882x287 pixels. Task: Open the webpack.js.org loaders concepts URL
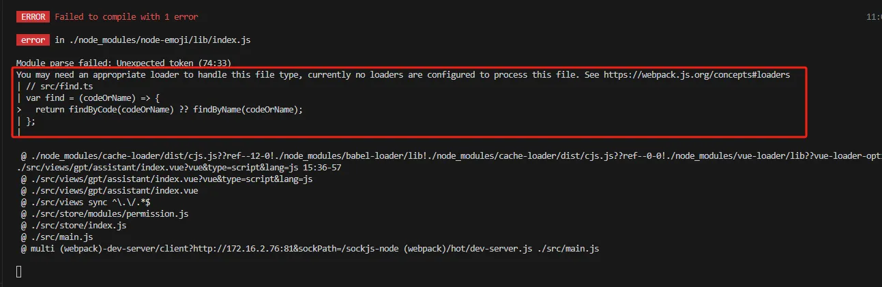tap(697, 74)
